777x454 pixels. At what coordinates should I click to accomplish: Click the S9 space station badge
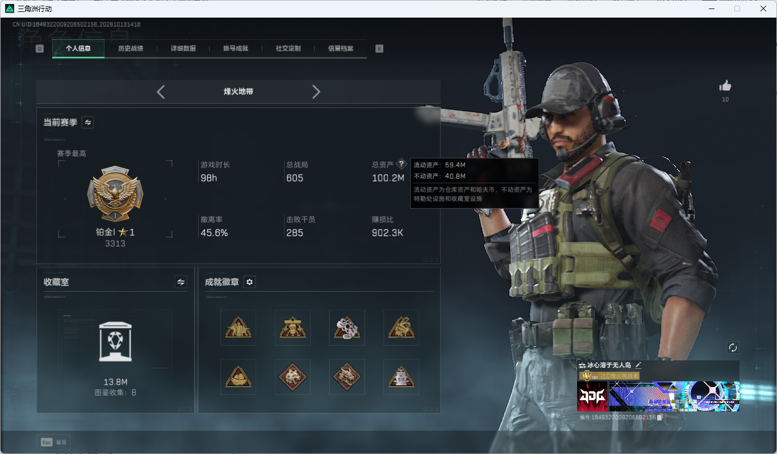293,327
